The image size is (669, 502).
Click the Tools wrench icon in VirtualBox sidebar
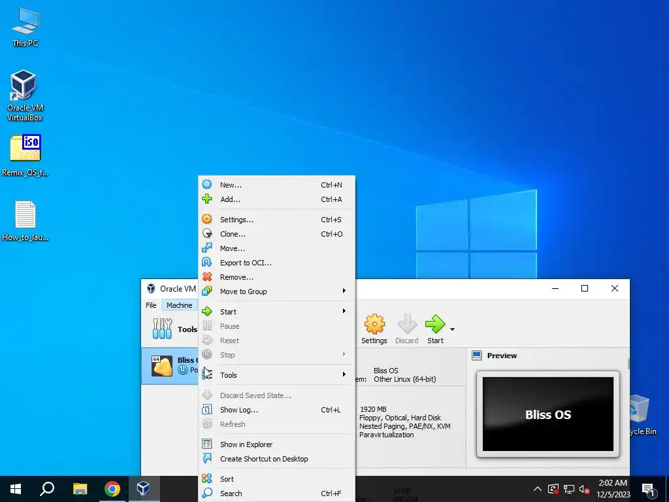pos(162,329)
